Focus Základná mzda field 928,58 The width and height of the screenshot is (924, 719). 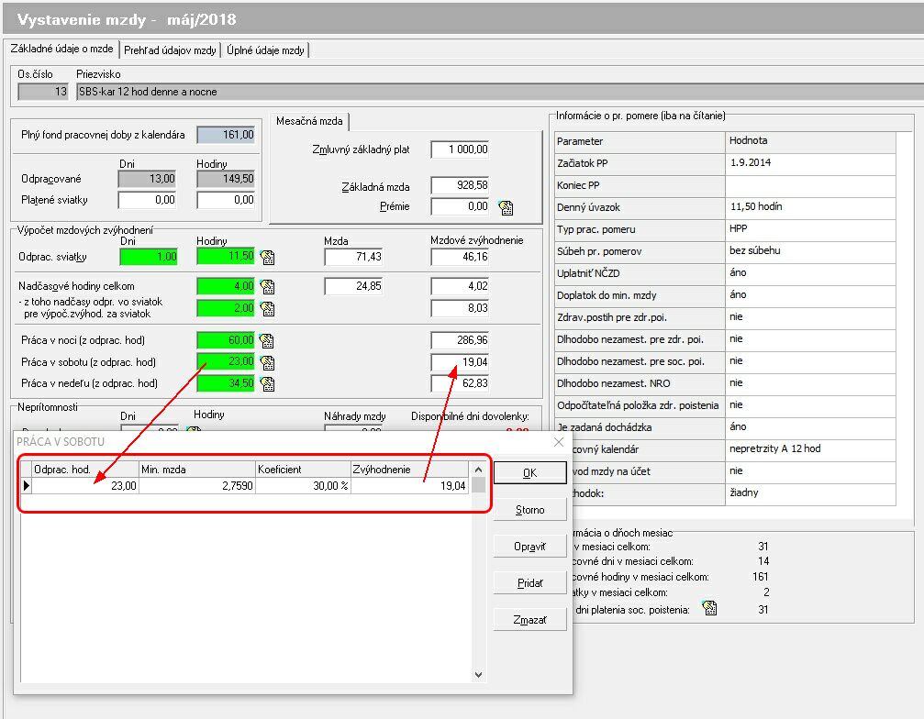click(461, 185)
